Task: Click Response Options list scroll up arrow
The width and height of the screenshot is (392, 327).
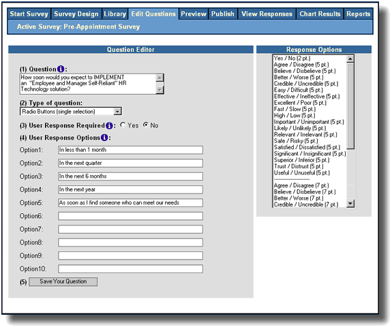Action: click(350, 59)
